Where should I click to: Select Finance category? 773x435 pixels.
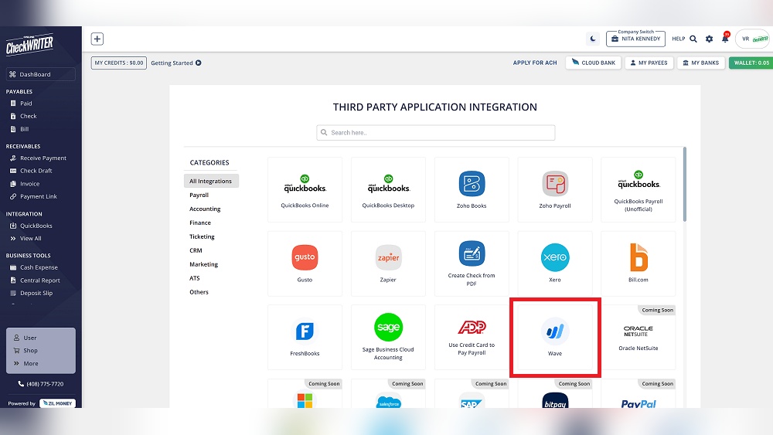(x=200, y=223)
